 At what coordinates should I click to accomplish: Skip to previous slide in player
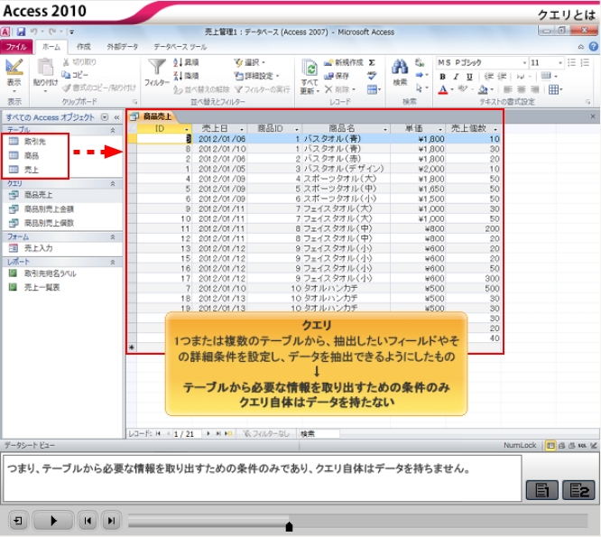point(88,521)
